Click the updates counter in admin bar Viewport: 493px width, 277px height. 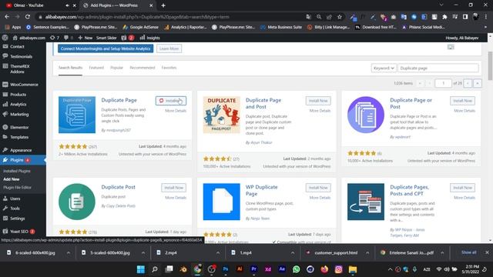tap(55, 38)
